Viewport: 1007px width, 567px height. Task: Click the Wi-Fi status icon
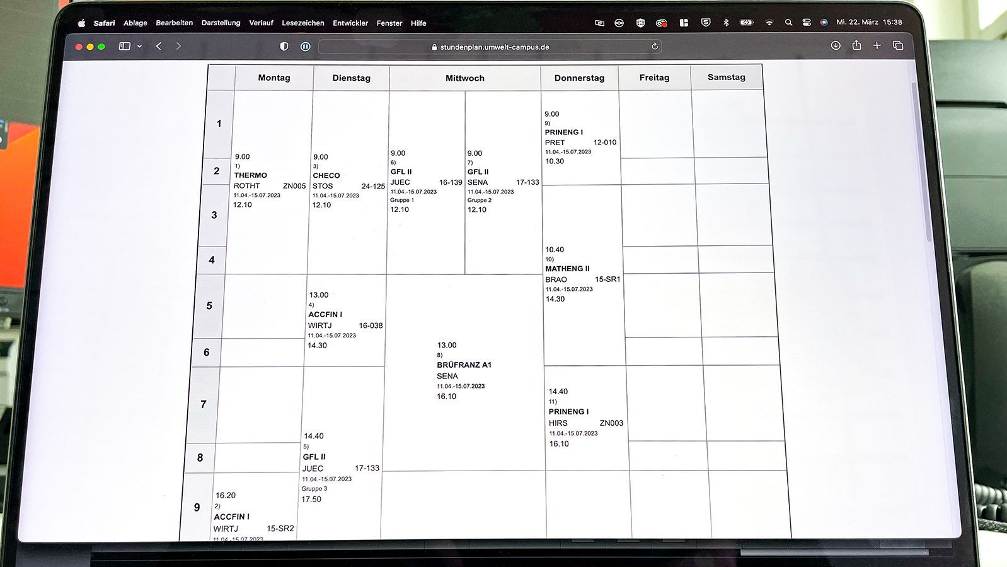(769, 23)
